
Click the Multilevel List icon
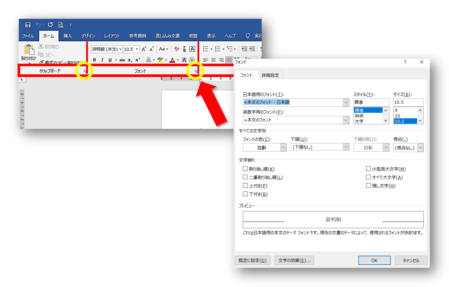coord(230,49)
